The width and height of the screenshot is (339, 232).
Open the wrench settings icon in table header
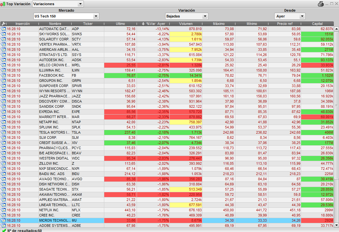tap(3, 24)
